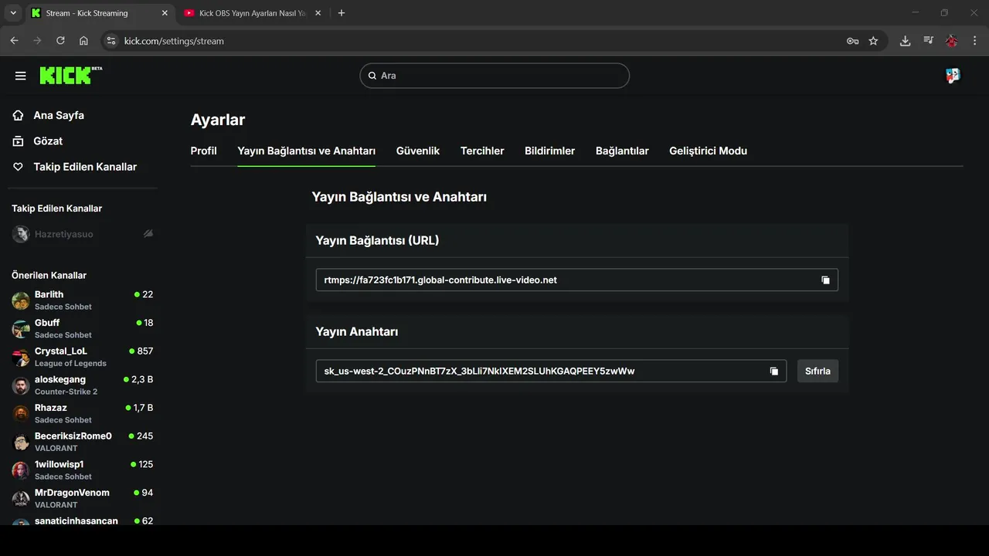Click the Ara search field

pyautogui.click(x=494, y=76)
